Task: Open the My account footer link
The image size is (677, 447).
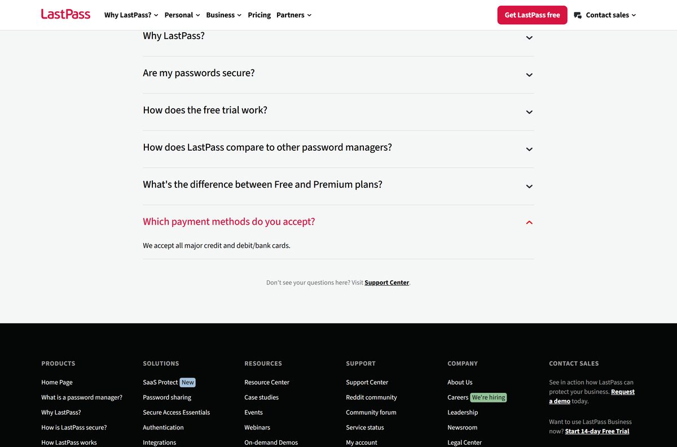Action: [362, 442]
